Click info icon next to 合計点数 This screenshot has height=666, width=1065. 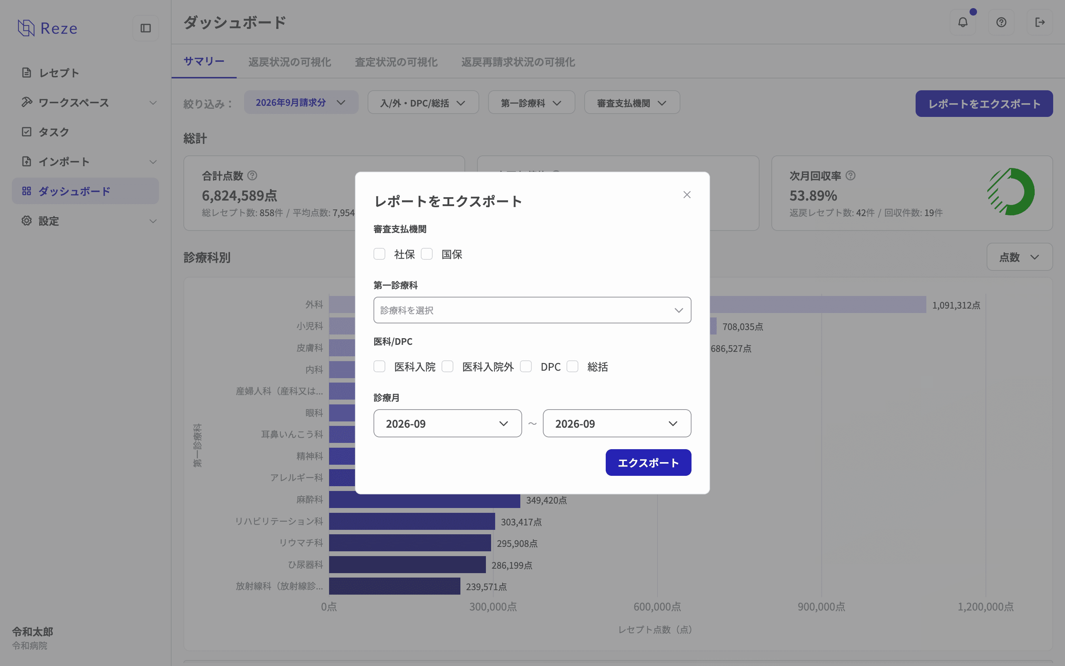coord(252,176)
